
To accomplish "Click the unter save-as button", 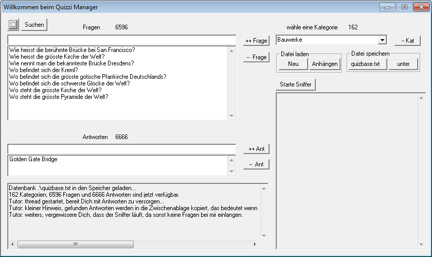I will click(403, 64).
